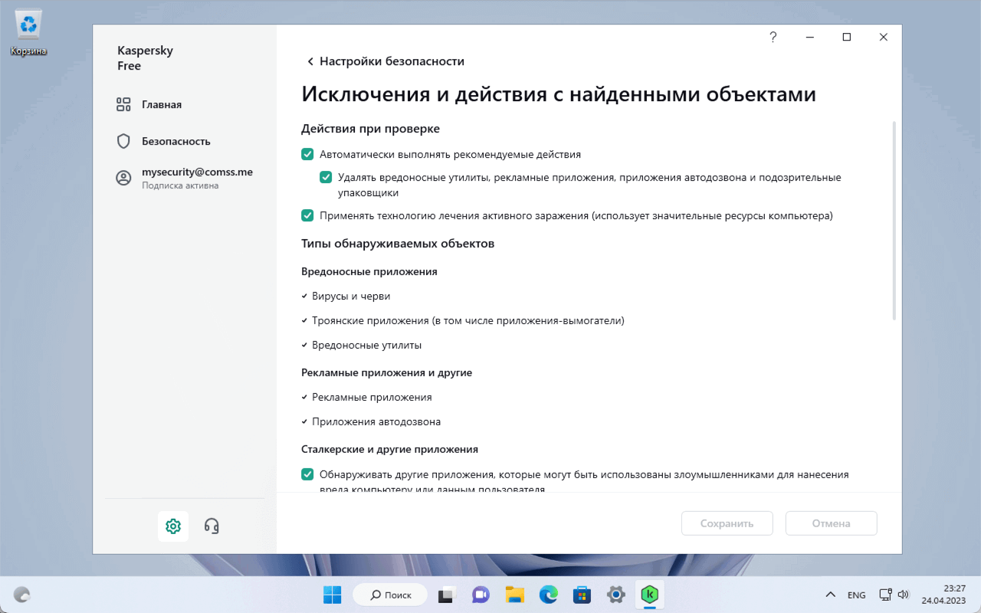Open Microsoft Store from the taskbar

582,595
